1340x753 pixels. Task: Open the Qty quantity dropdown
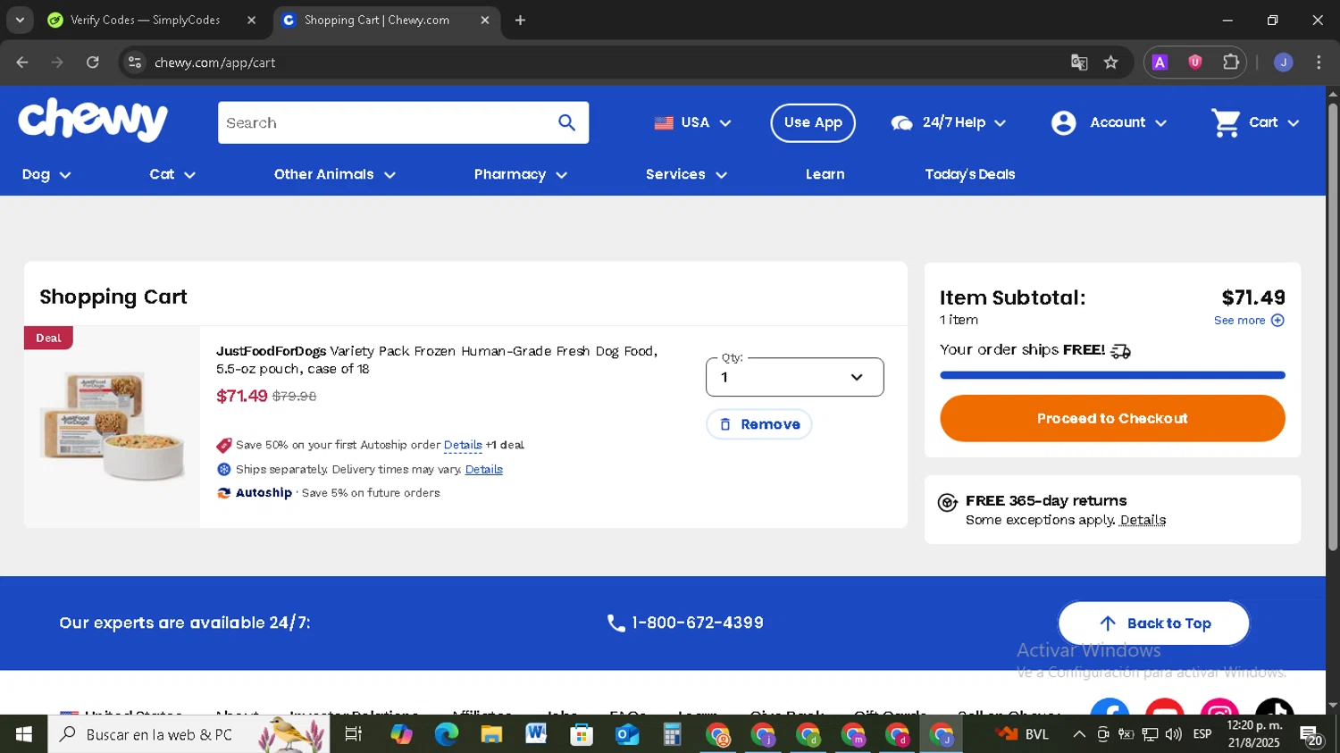(794, 377)
